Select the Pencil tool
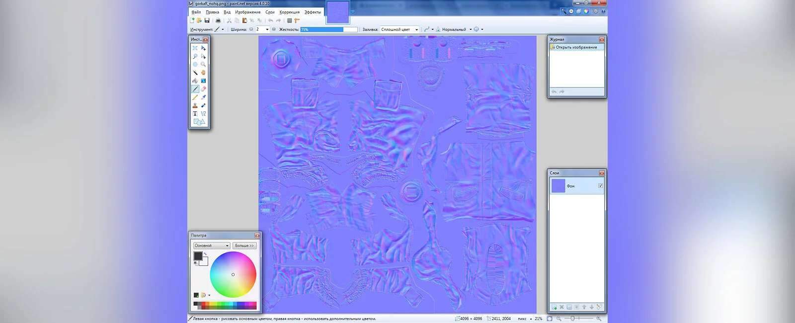Screen dimensions: 795x323 [195, 97]
